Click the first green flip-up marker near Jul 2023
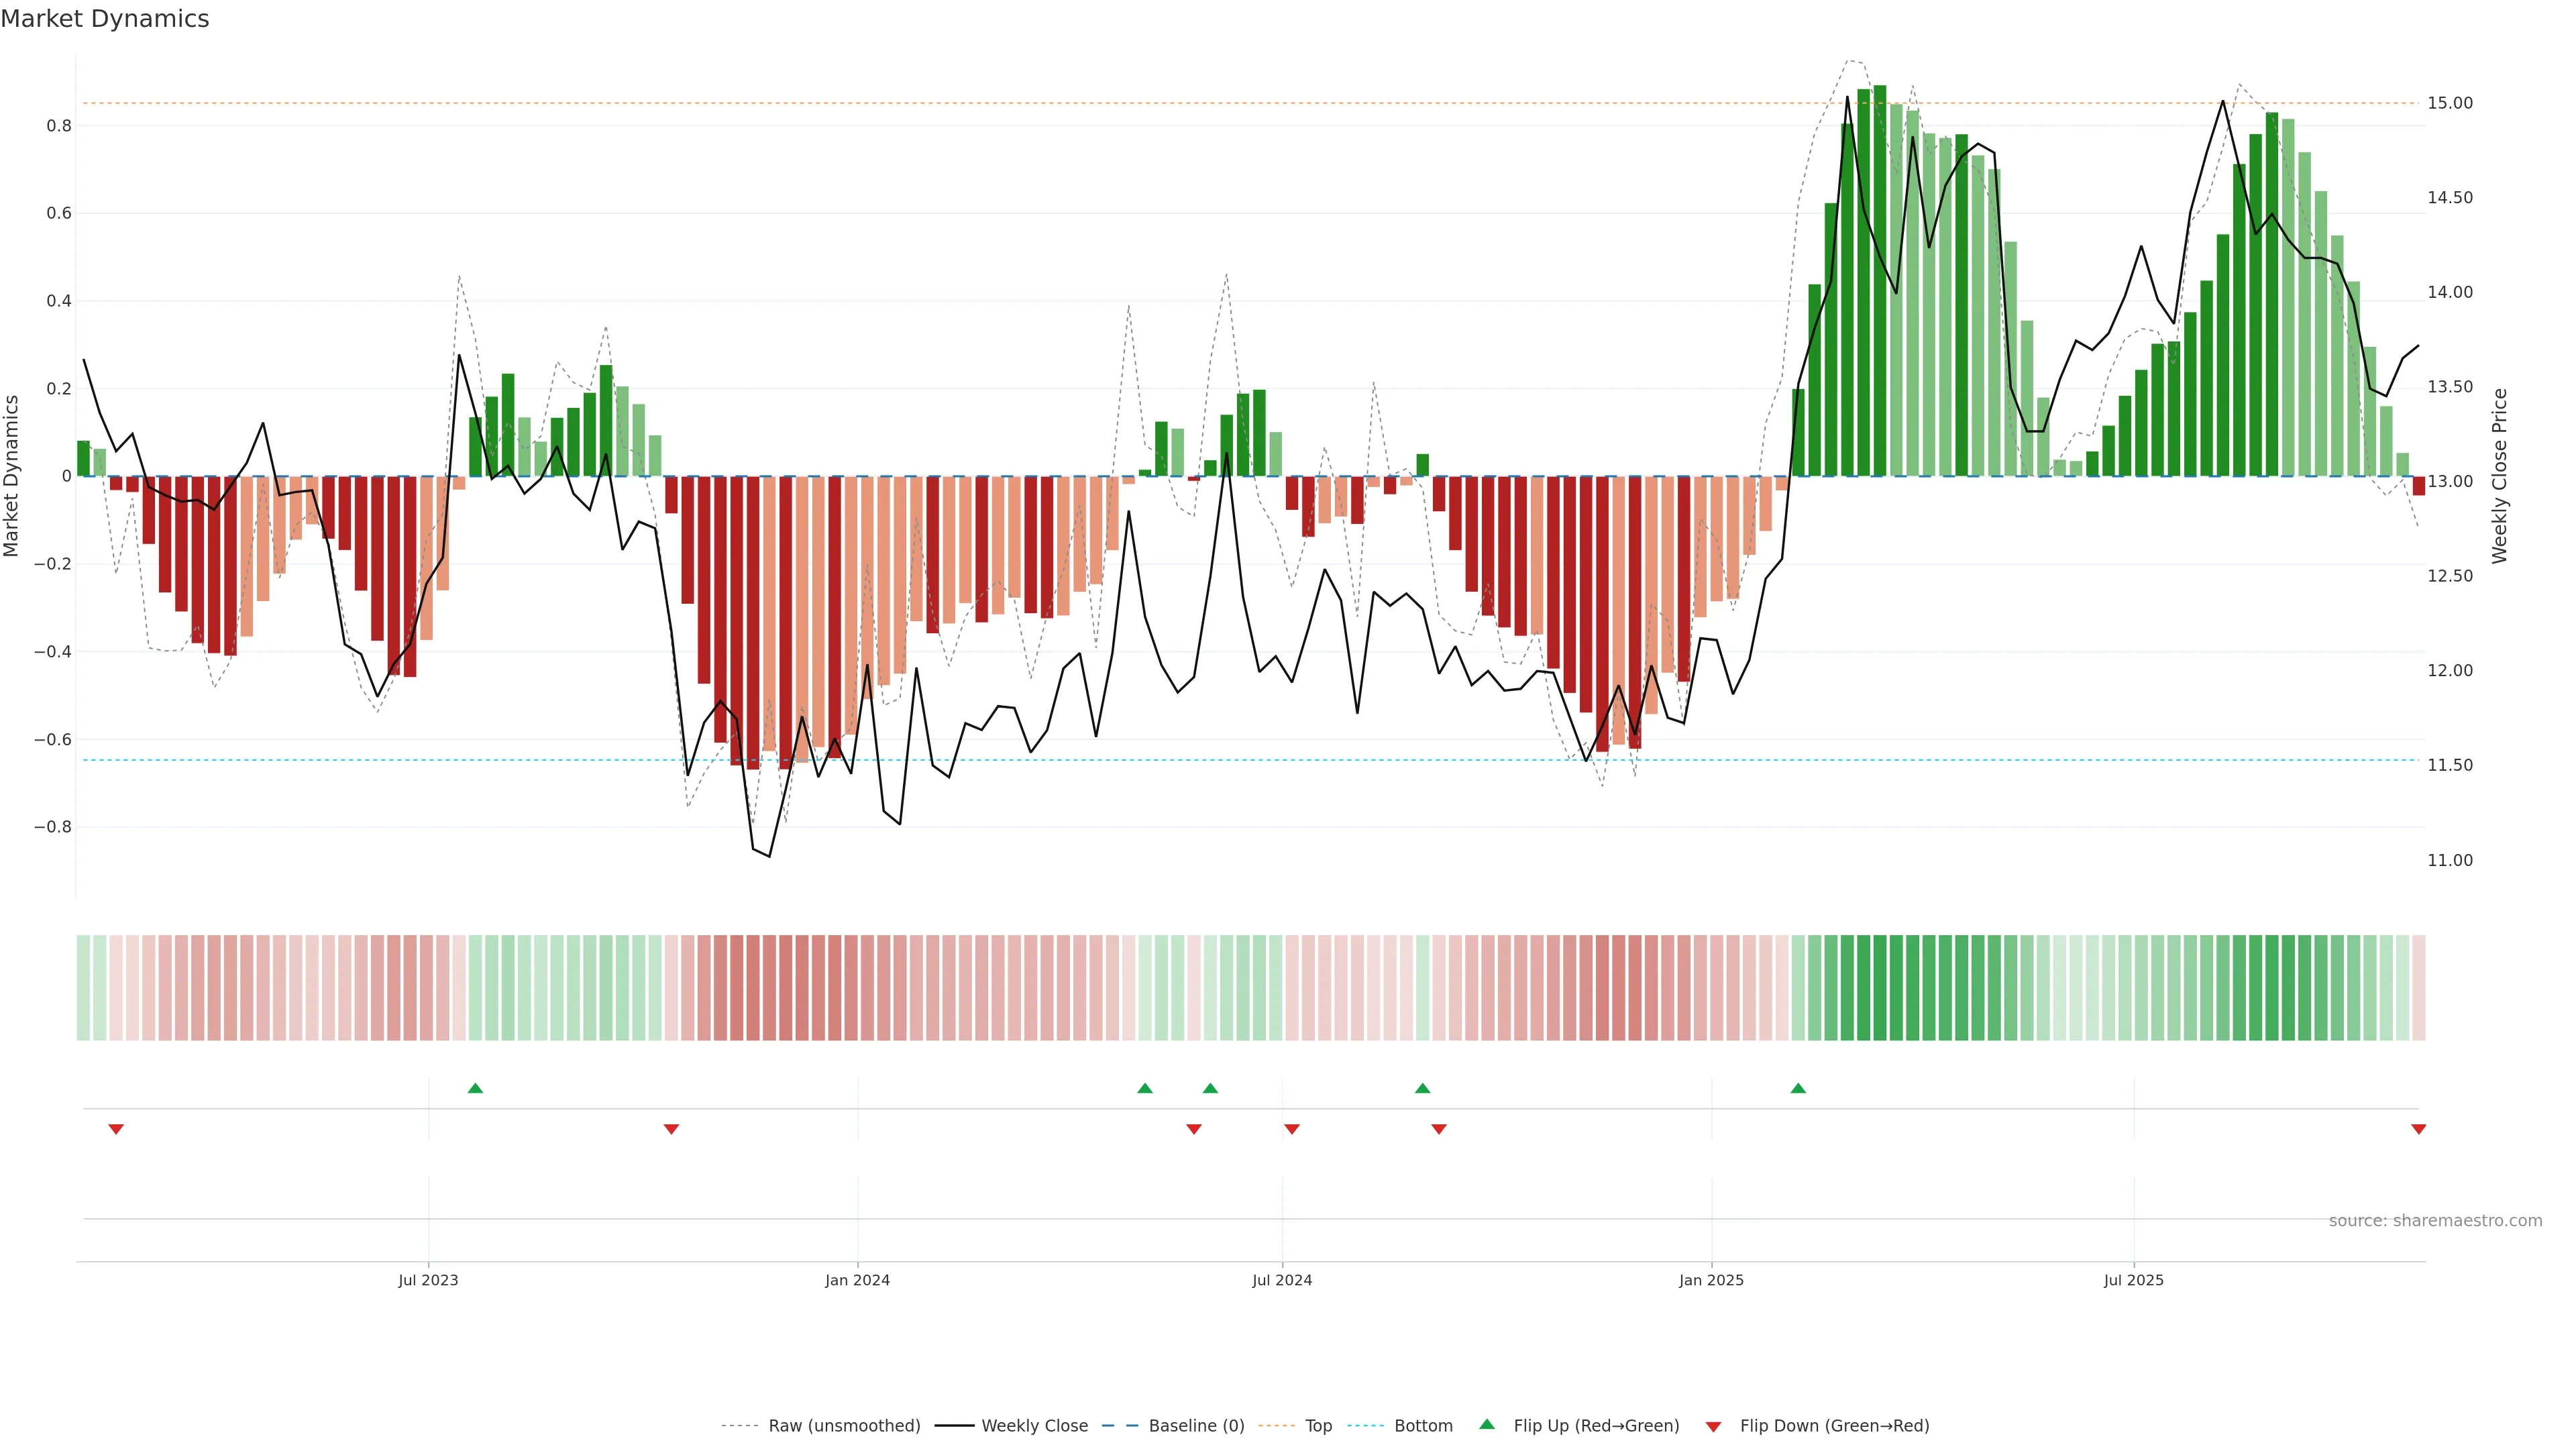 click(x=475, y=1088)
